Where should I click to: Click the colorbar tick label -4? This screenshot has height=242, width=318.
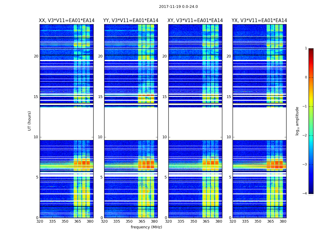pyautogui.click(x=305, y=194)
